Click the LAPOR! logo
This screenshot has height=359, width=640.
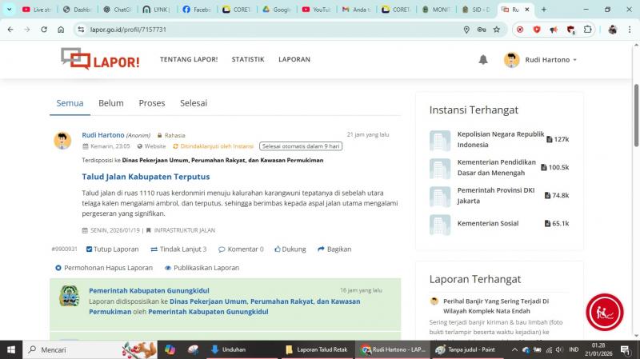(x=100, y=59)
